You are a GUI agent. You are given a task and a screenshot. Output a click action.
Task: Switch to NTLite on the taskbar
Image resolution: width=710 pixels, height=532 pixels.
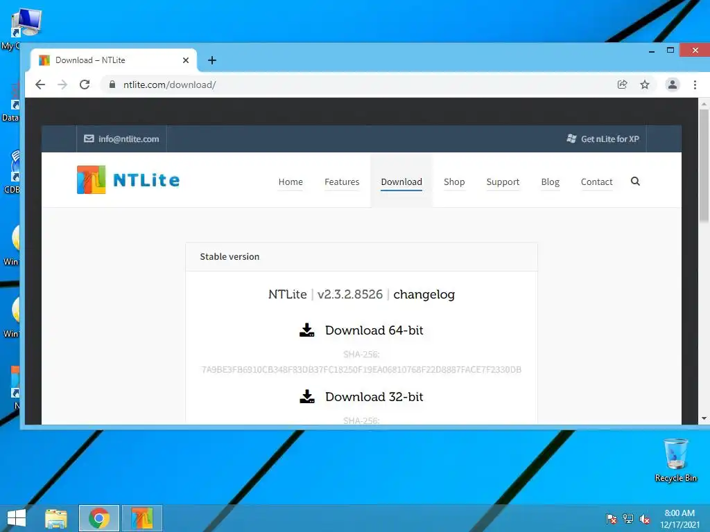tap(142, 518)
